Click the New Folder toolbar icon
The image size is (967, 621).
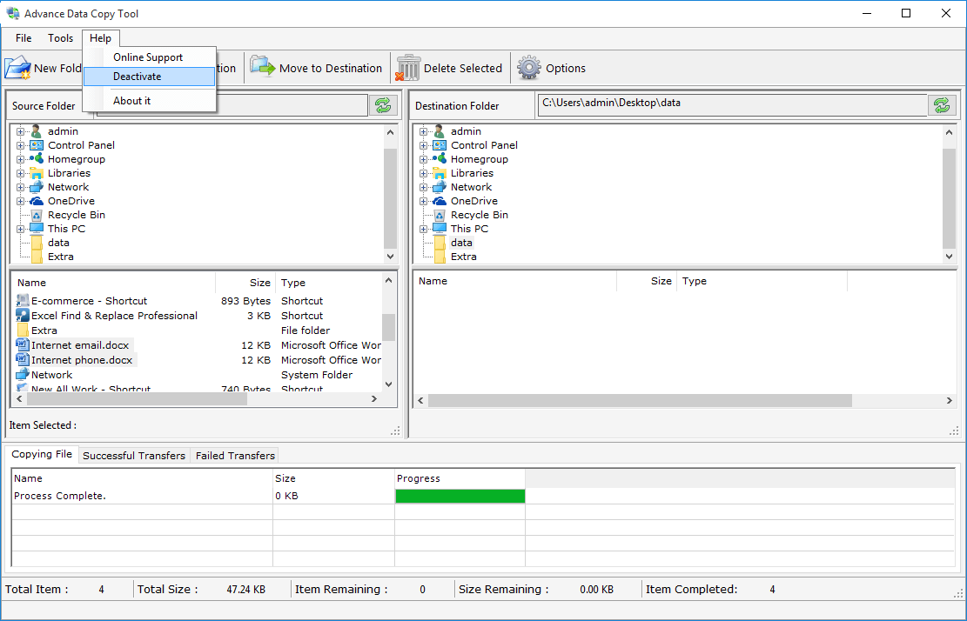pos(17,68)
